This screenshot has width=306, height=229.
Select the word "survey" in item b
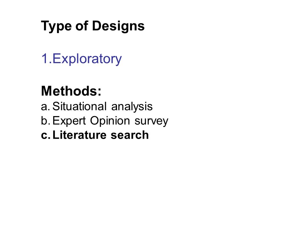pos(151,121)
